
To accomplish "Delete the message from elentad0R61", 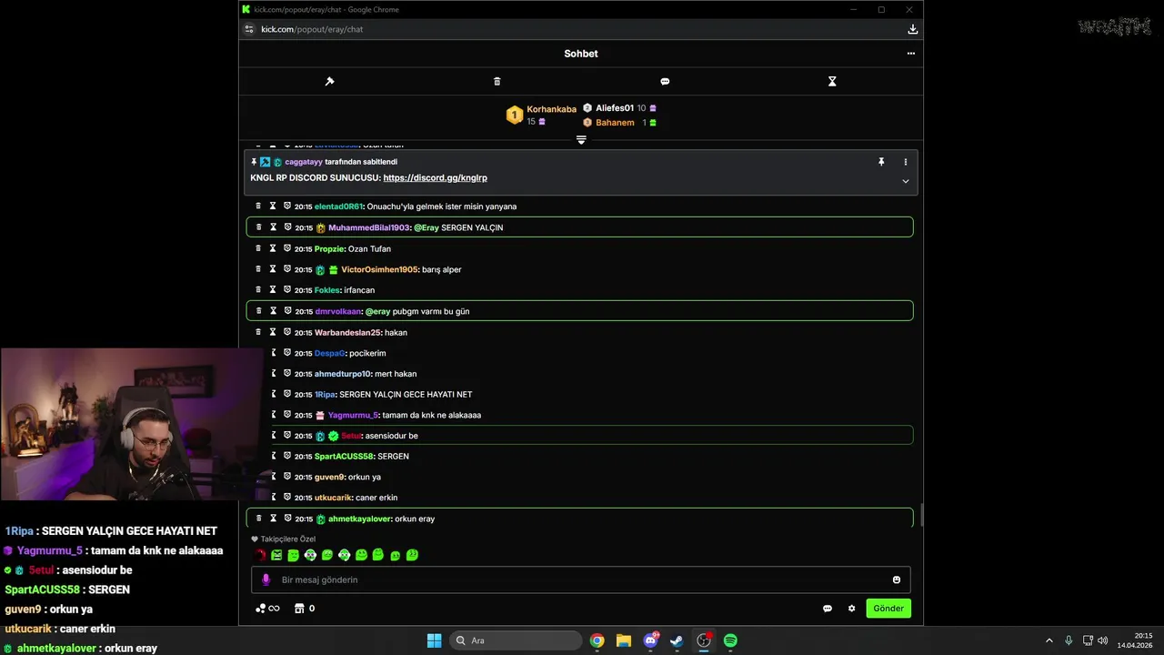I will coord(258,207).
